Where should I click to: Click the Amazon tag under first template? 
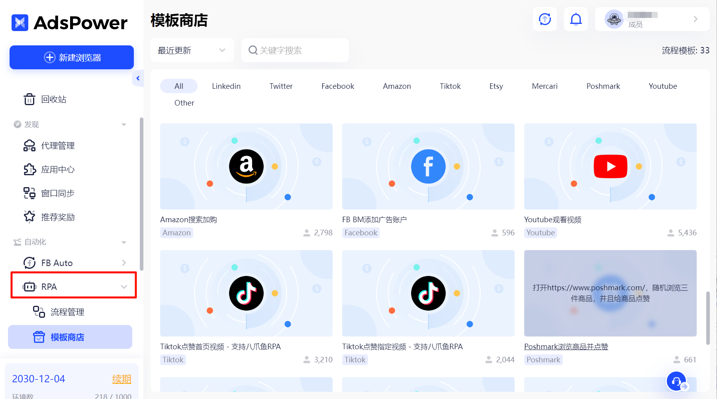(x=176, y=233)
